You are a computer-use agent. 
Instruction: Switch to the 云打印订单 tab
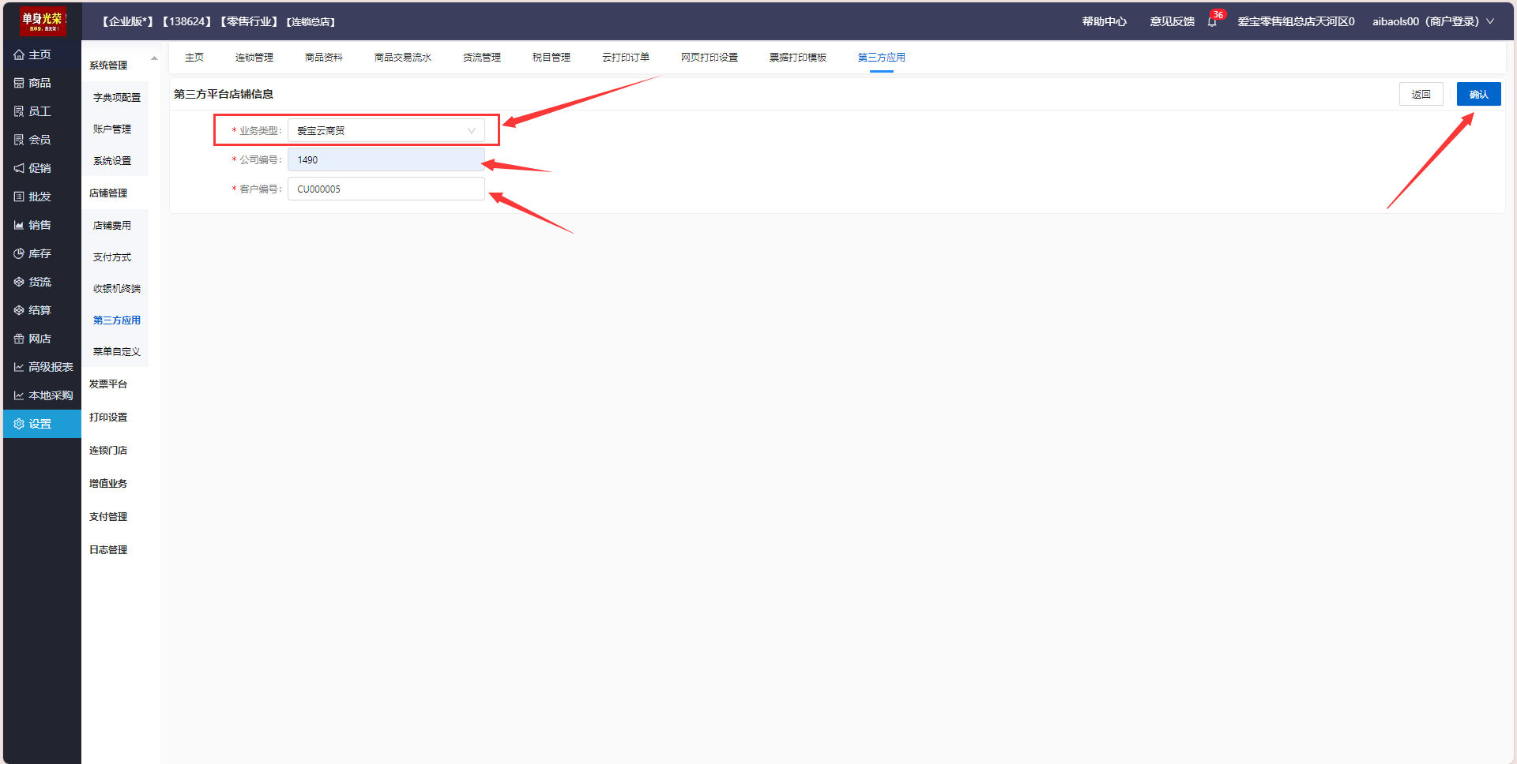point(626,58)
